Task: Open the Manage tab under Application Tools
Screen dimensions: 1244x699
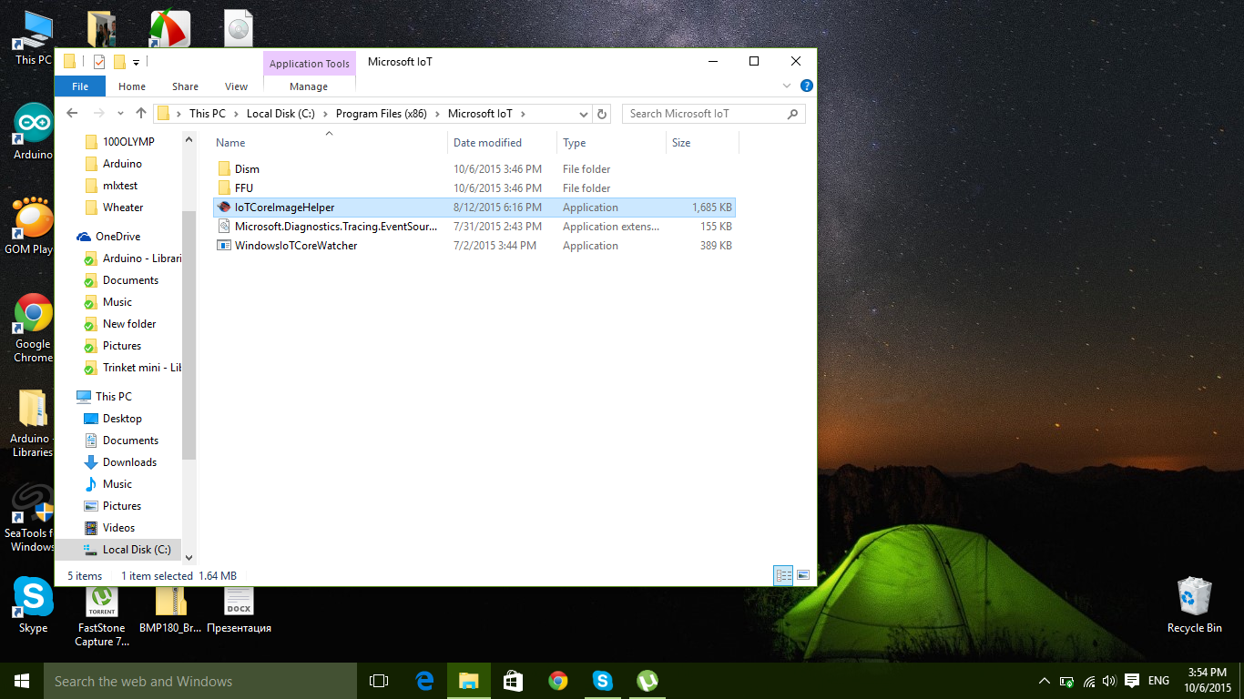Action: click(309, 86)
